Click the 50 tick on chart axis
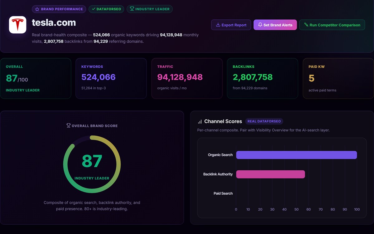374x234 pixels. 296,209
